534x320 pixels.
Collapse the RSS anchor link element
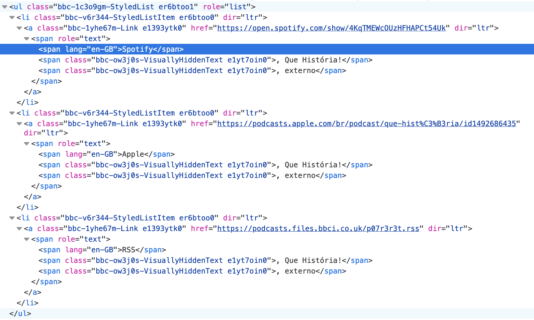point(19,228)
